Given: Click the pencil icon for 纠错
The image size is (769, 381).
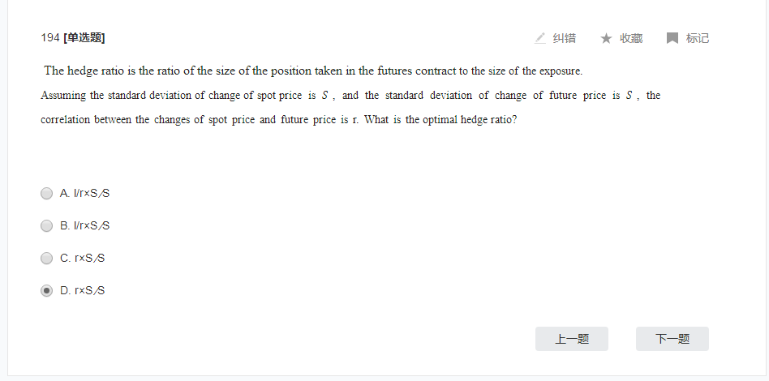Looking at the screenshot, I should (540, 38).
